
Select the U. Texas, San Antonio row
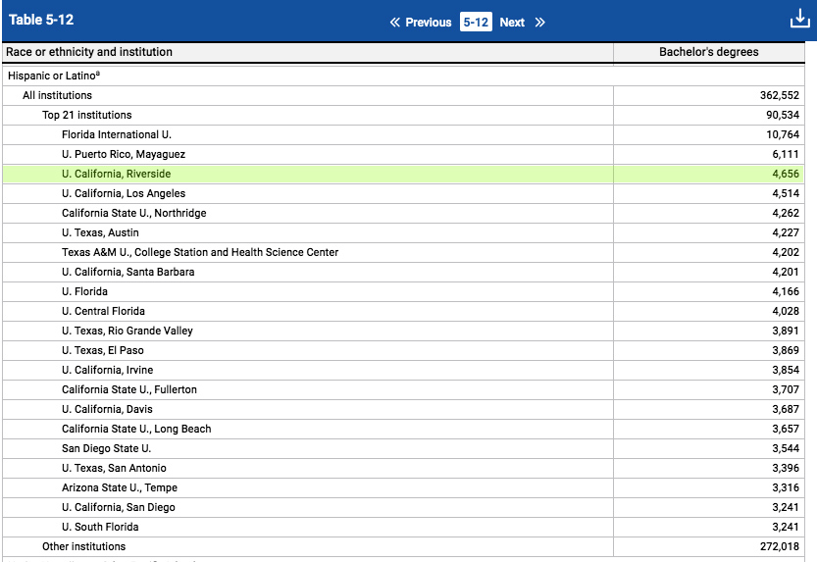403,468
